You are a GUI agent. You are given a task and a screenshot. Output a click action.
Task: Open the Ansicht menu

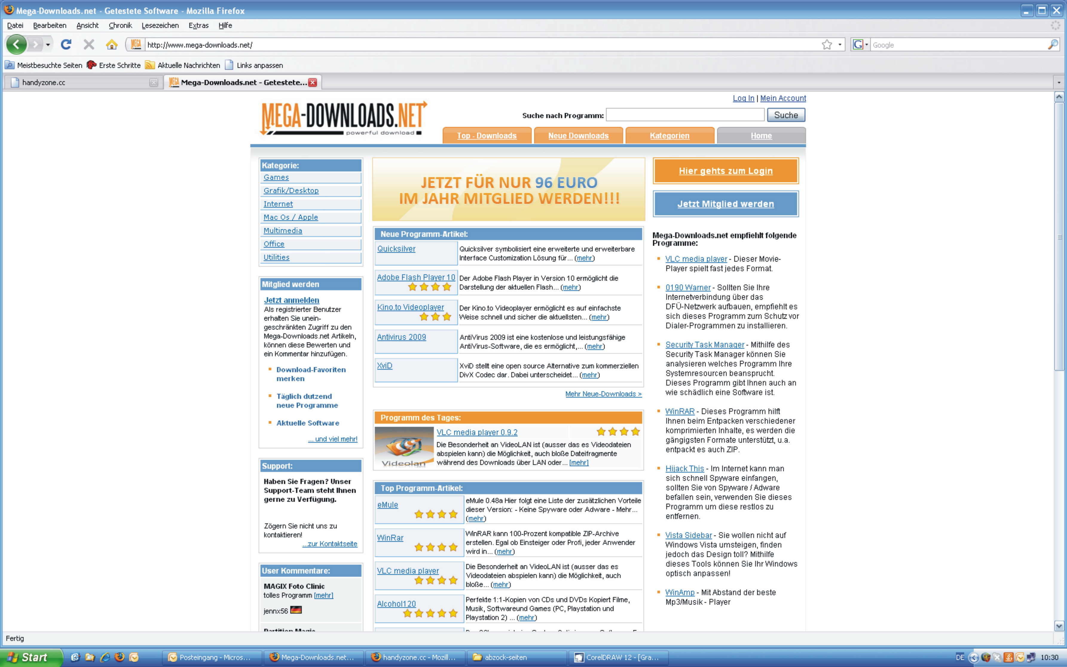(x=87, y=26)
